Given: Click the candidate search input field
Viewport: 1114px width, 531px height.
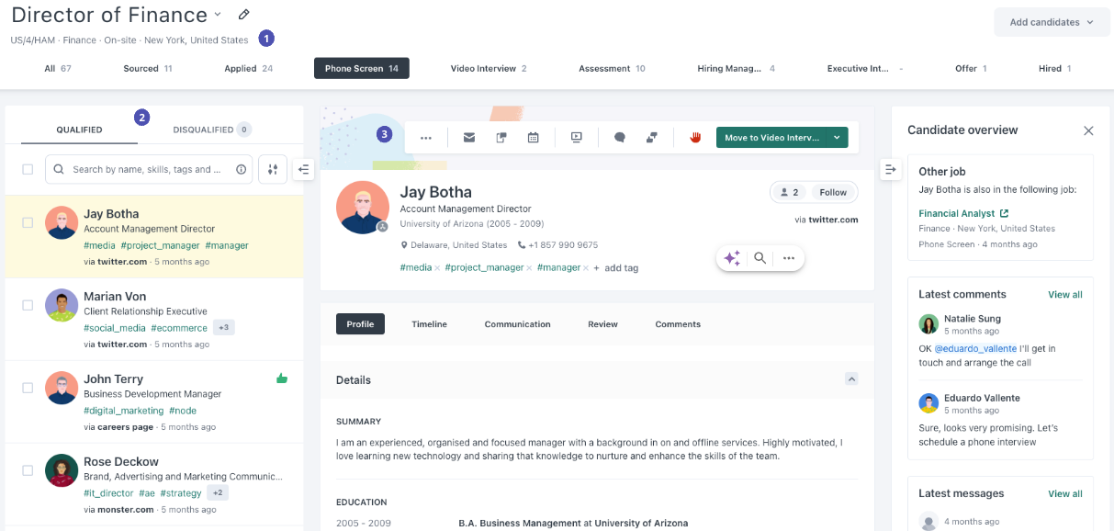Looking at the screenshot, I should coord(147,169).
